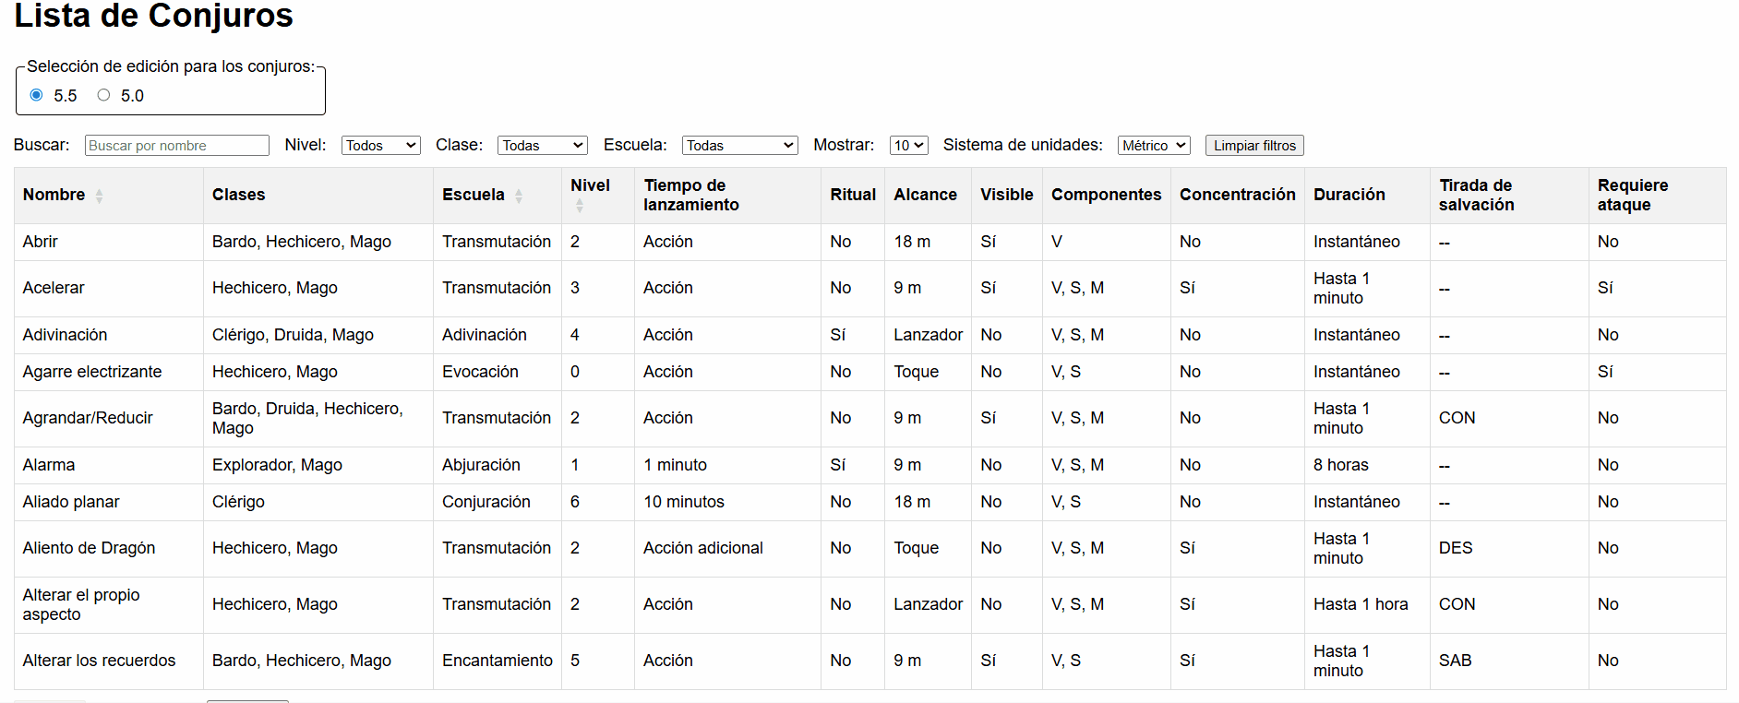Click the Aliento de Dragón spell name
The image size is (1739, 703).
89,548
